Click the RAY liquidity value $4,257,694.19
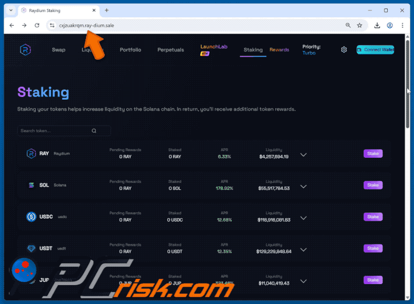414x304 pixels. (274, 157)
